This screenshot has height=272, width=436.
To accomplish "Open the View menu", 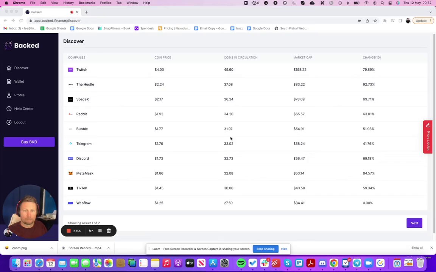I will 54,3.
